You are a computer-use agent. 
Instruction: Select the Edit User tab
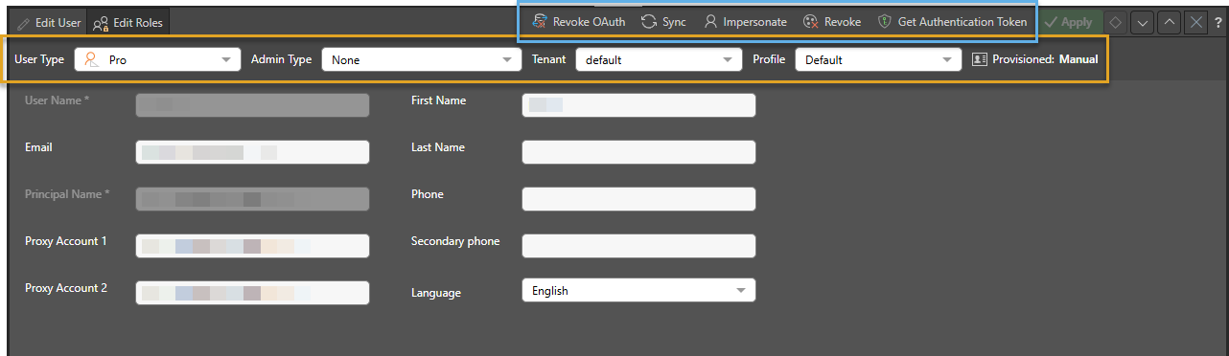pyautogui.click(x=49, y=22)
